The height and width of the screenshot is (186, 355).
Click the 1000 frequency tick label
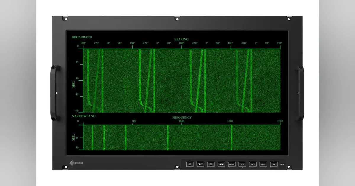pos(182,121)
